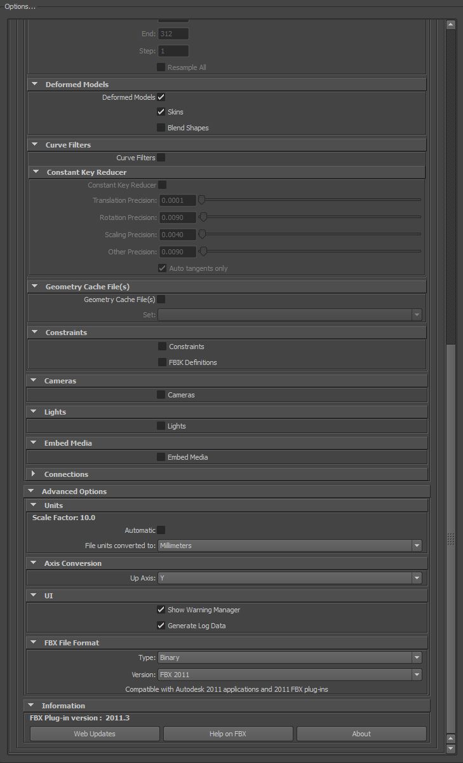463x763 pixels.
Task: Open the Up Axis dropdown
Action: click(290, 578)
